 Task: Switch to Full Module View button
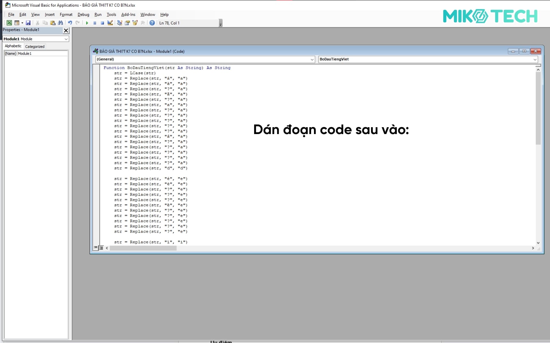click(x=101, y=248)
